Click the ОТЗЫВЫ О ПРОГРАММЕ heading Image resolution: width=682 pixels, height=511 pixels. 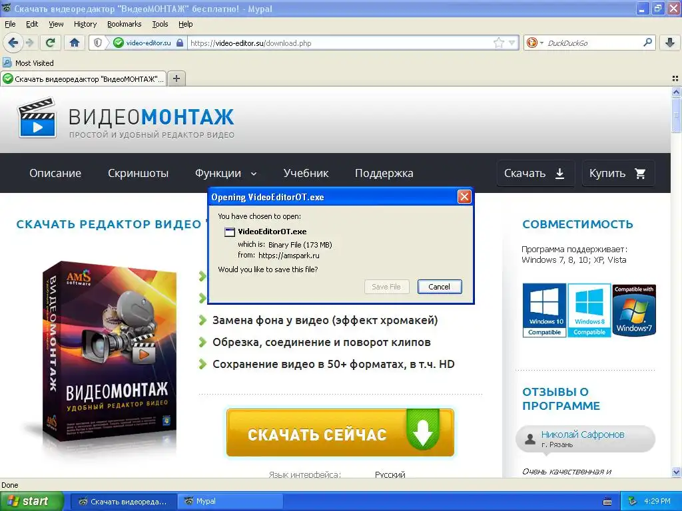click(561, 399)
